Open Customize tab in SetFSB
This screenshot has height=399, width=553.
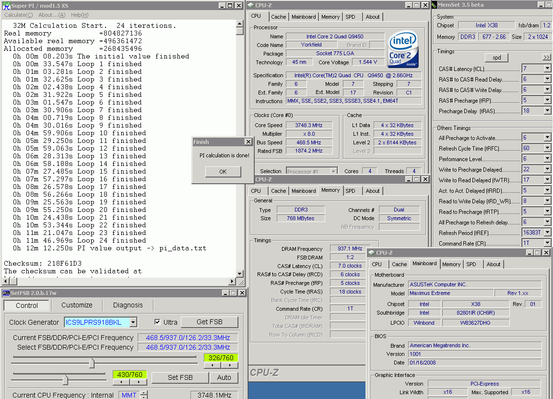pos(77,305)
